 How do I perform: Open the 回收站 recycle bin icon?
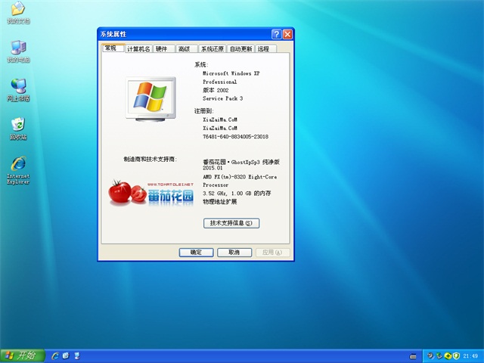pos(17,126)
